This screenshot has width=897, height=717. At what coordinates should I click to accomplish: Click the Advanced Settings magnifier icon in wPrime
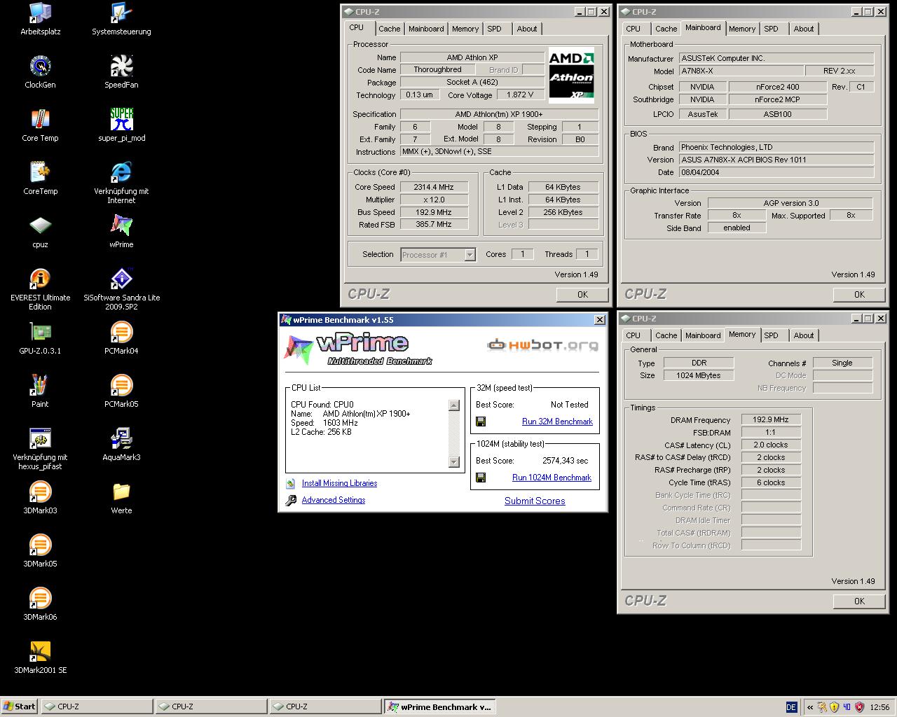click(x=291, y=500)
